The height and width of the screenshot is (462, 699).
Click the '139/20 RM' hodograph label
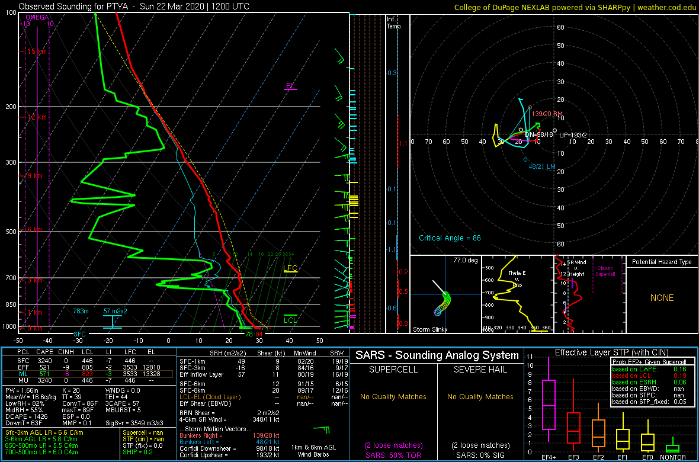point(548,114)
